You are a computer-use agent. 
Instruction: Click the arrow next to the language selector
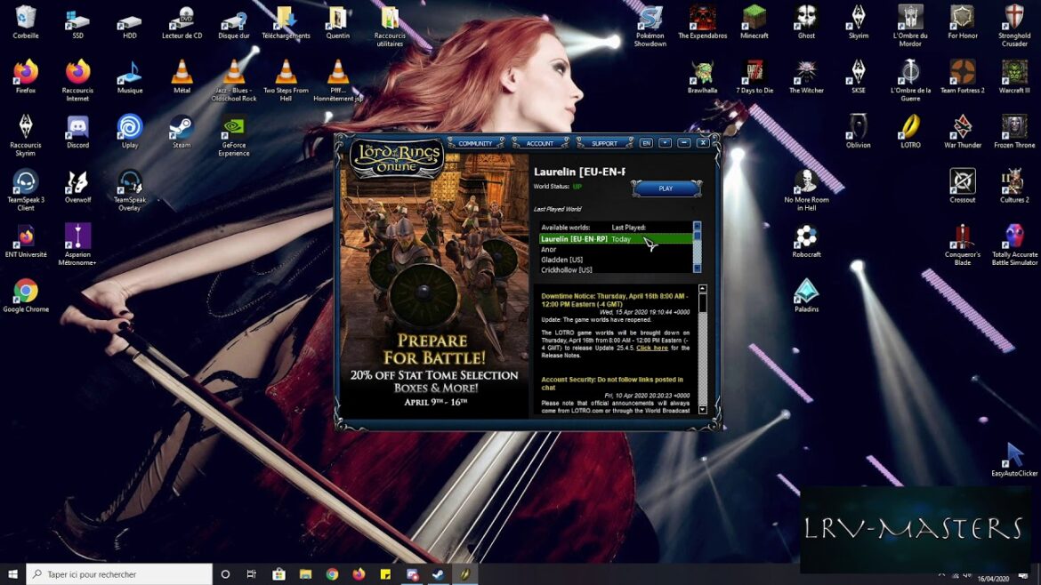point(665,142)
